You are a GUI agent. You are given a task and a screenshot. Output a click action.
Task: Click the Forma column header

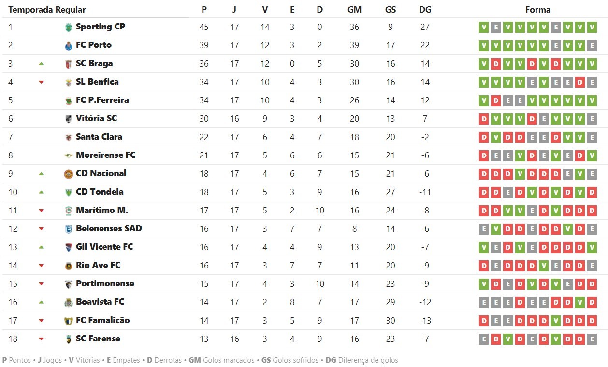(537, 10)
